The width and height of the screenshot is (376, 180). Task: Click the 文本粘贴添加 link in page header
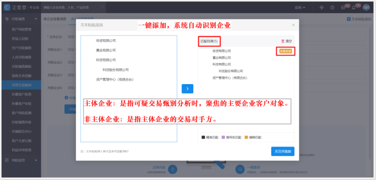359,19
